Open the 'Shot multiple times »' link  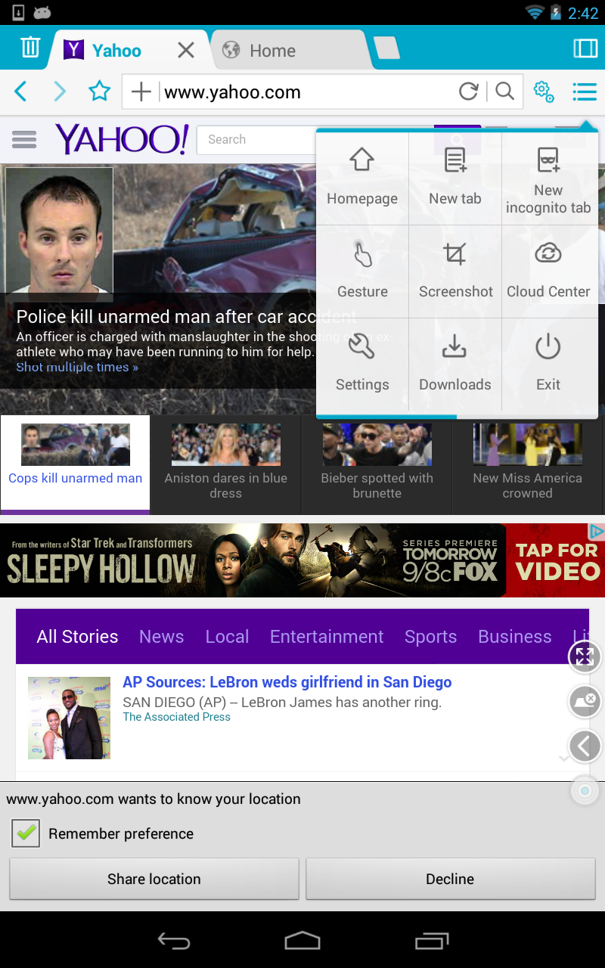pyautogui.click(x=77, y=368)
